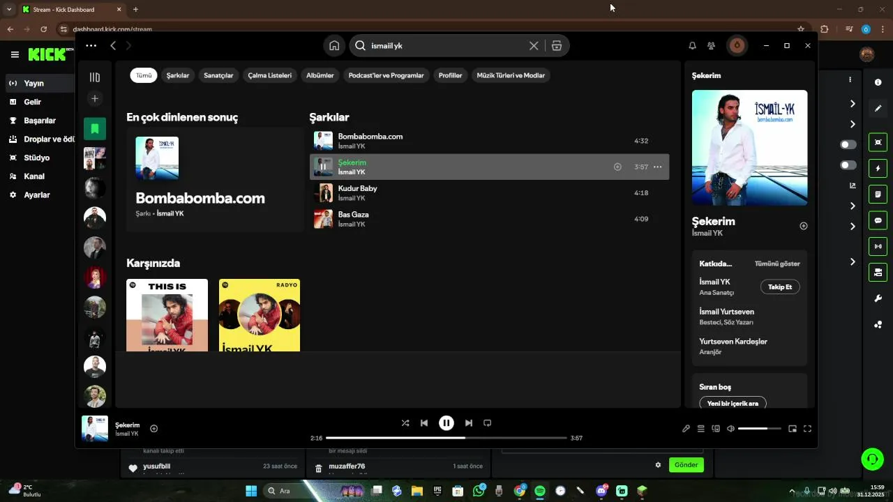Screen dimensions: 893x502
Task: Pause Şekerim from its row thumbnail
Action: pyautogui.click(x=323, y=167)
